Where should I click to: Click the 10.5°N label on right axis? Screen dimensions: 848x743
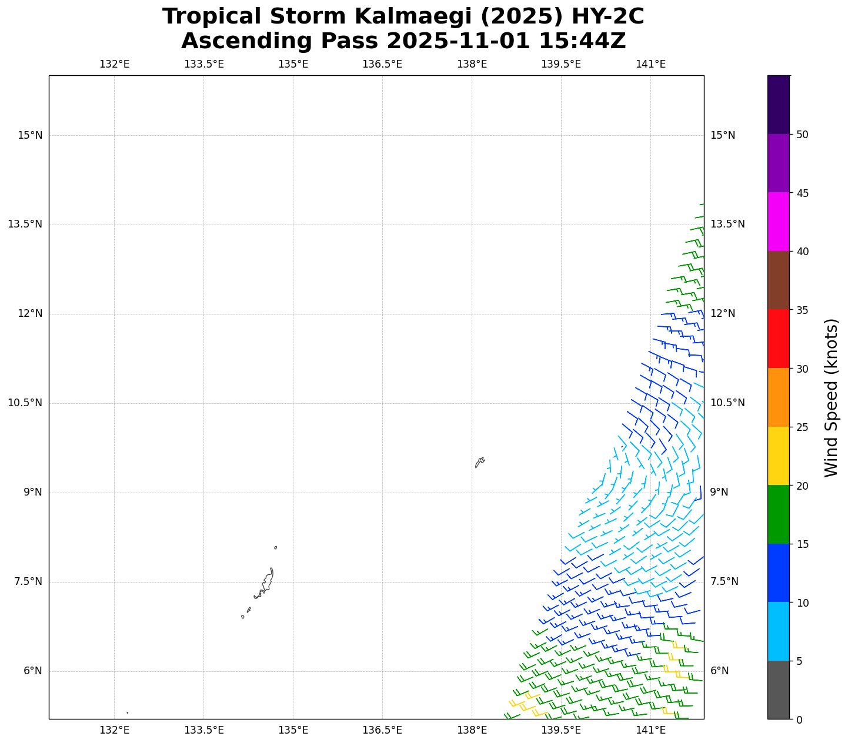(x=727, y=403)
